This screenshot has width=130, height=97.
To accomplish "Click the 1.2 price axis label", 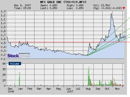I will point(3,15).
